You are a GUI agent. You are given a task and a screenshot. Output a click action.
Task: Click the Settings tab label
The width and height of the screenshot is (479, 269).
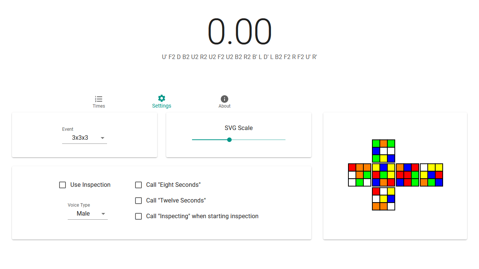(x=161, y=106)
